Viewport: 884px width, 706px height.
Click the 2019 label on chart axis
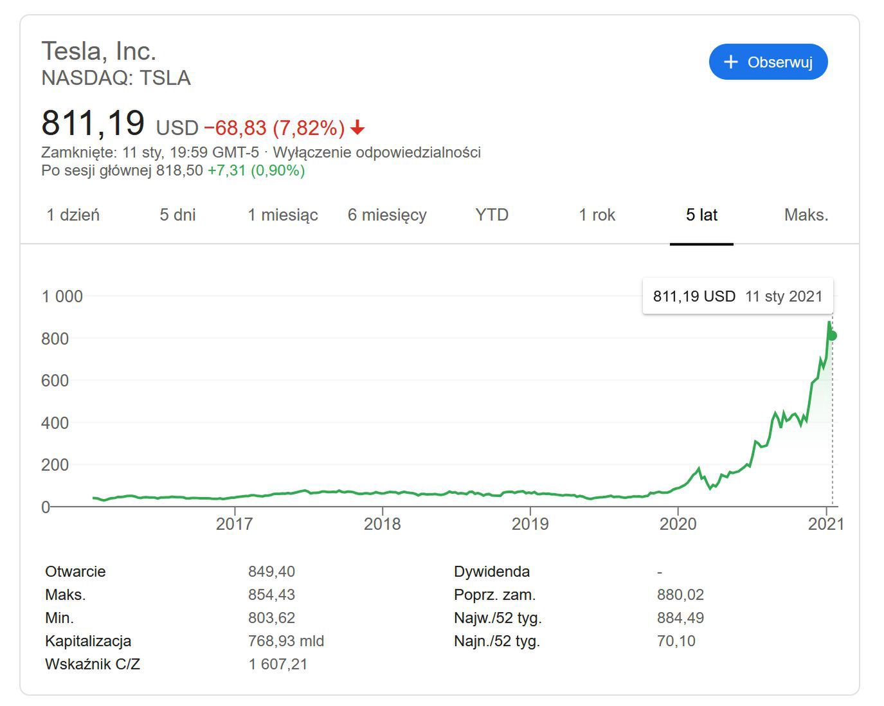(530, 524)
